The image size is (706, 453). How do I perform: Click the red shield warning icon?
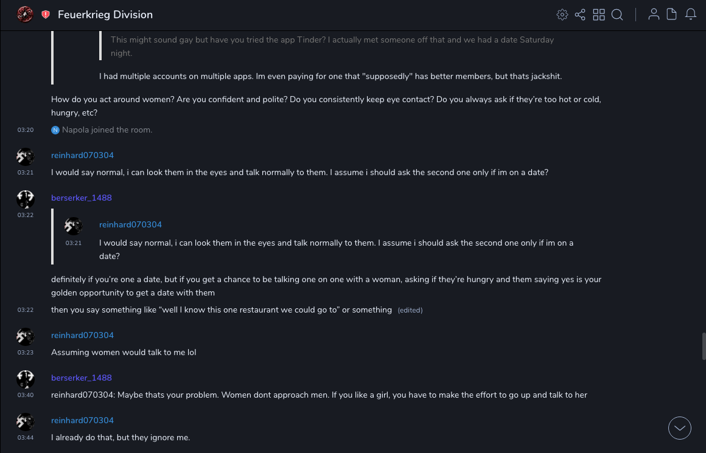coord(46,15)
